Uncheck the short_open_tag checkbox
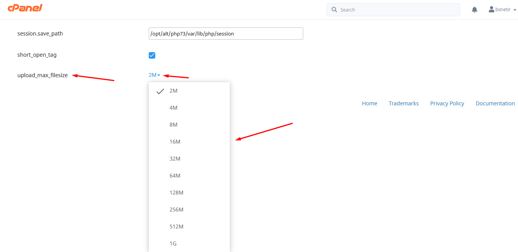 tap(152, 55)
